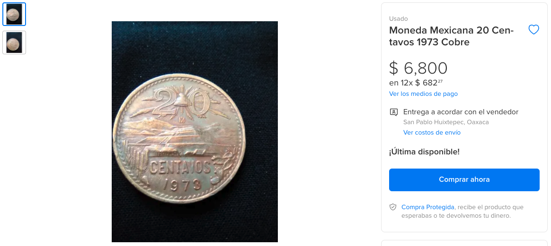This screenshot has height=246, width=551.
Task: Click the ¡Última disponible! stock notice
Action: click(x=424, y=152)
